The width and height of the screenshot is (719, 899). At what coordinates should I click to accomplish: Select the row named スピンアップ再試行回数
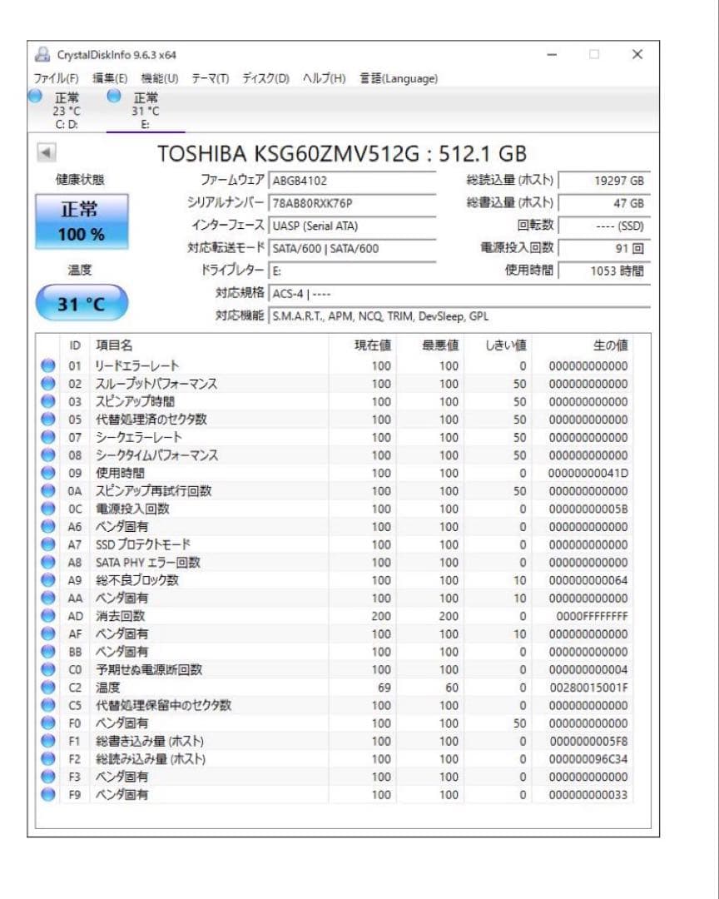pos(335,491)
